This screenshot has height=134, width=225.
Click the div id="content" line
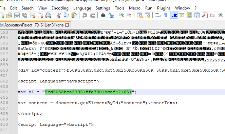tap(121, 70)
